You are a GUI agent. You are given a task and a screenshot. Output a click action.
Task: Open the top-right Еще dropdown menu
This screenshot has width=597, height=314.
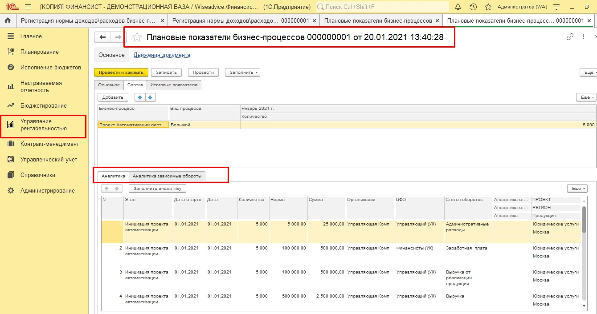click(x=589, y=72)
